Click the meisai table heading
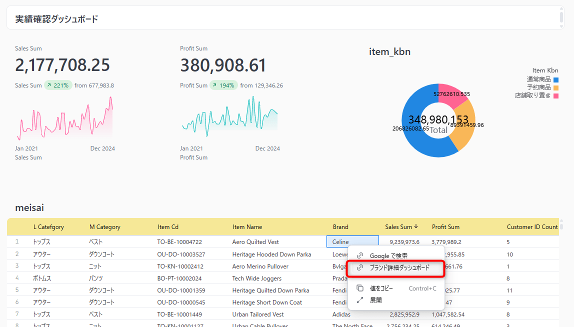The height and width of the screenshot is (327, 574). 29,207
